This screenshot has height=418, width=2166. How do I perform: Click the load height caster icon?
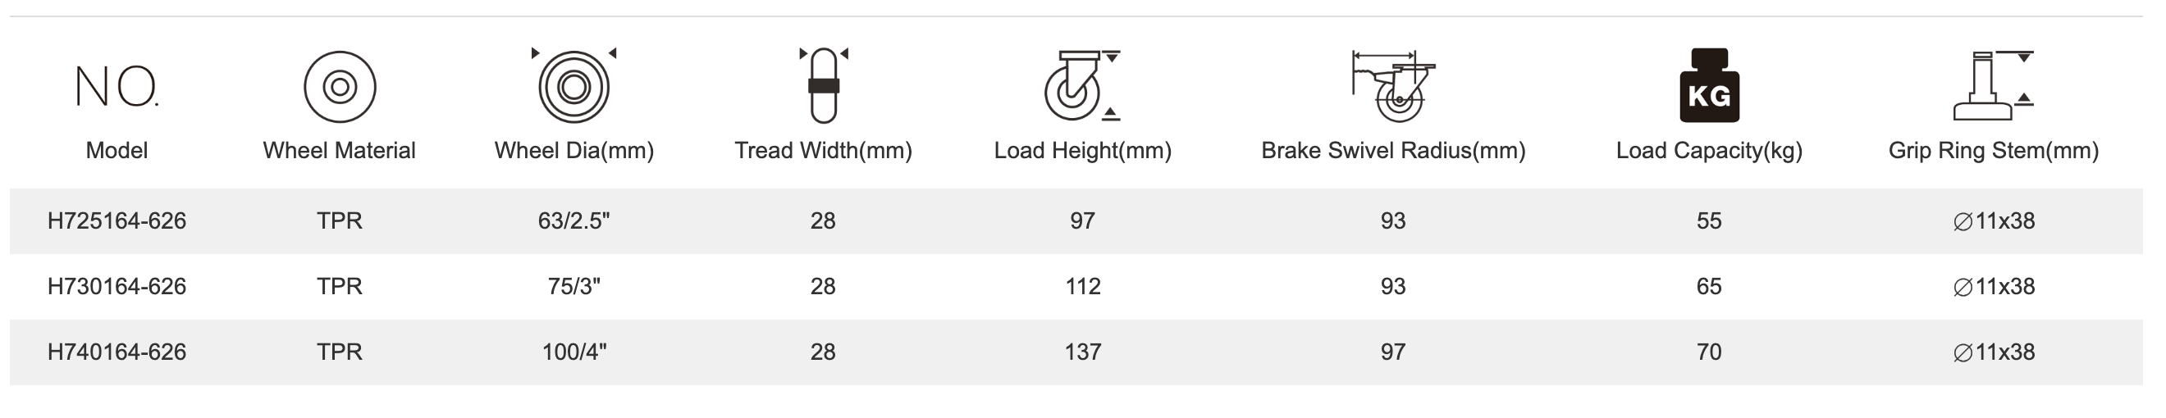[x=1081, y=85]
